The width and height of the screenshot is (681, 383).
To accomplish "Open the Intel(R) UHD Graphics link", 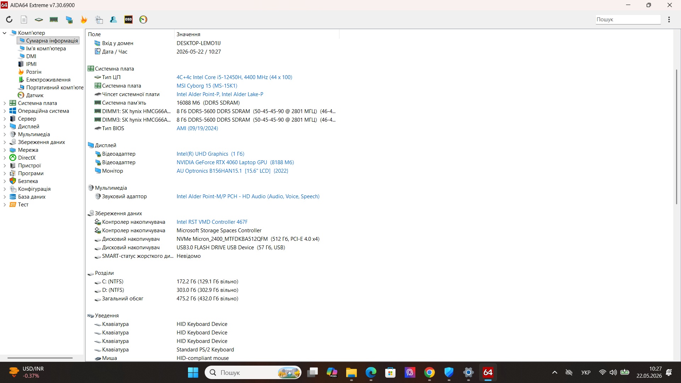I will point(210,154).
